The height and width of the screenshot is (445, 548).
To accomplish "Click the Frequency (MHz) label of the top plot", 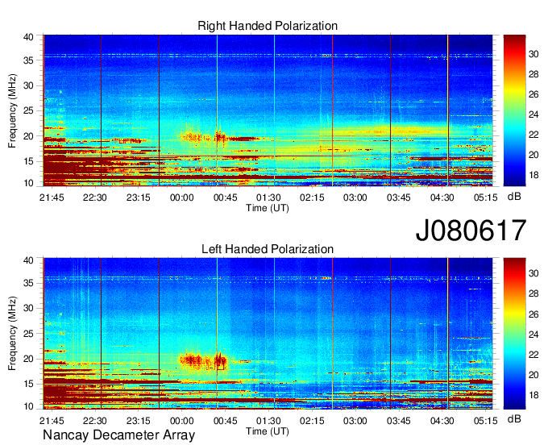I will click(x=12, y=110).
